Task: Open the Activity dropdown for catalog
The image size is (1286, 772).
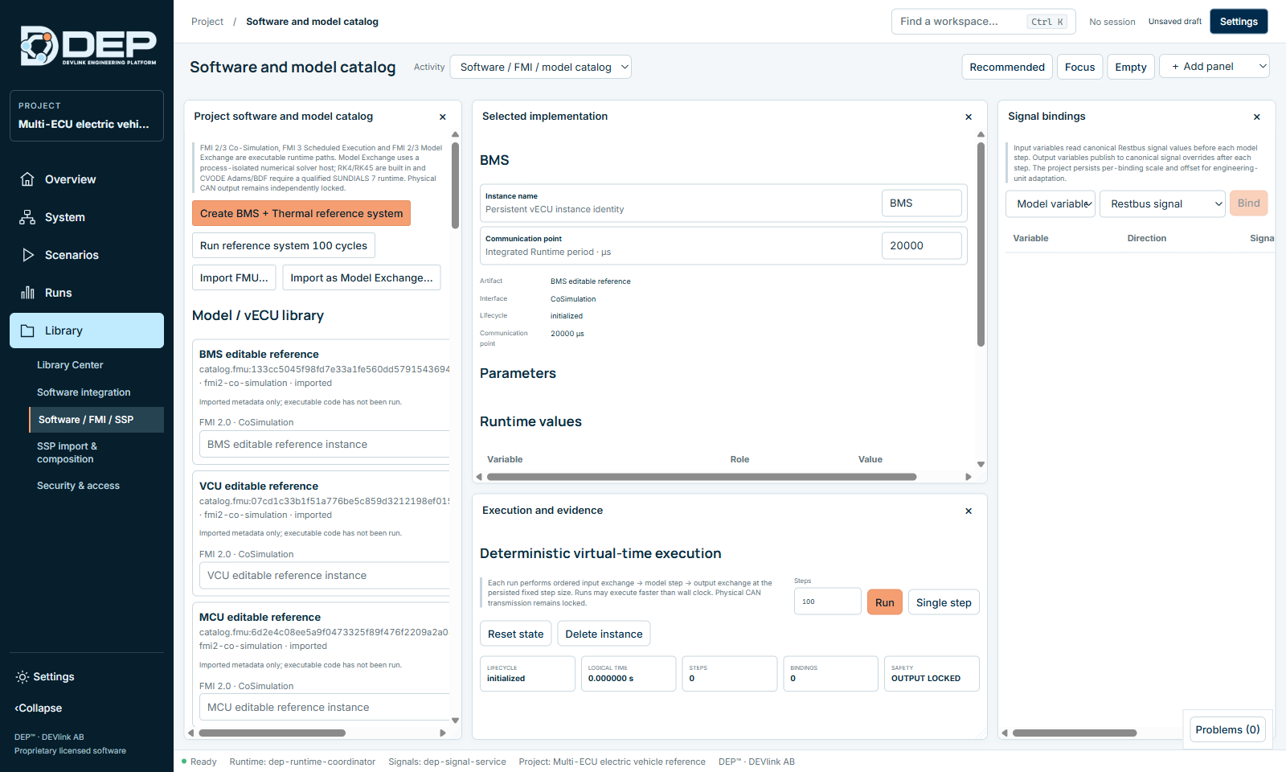Action: coord(541,67)
